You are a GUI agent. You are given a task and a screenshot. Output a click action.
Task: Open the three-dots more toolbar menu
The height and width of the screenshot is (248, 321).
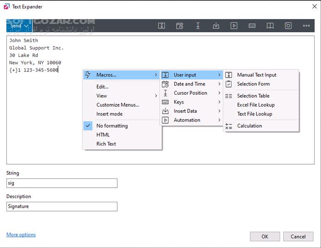(306, 26)
